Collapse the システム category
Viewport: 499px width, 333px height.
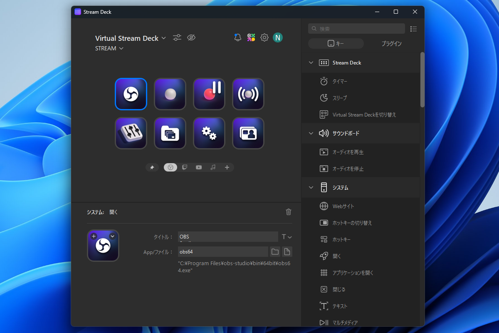[x=311, y=187]
